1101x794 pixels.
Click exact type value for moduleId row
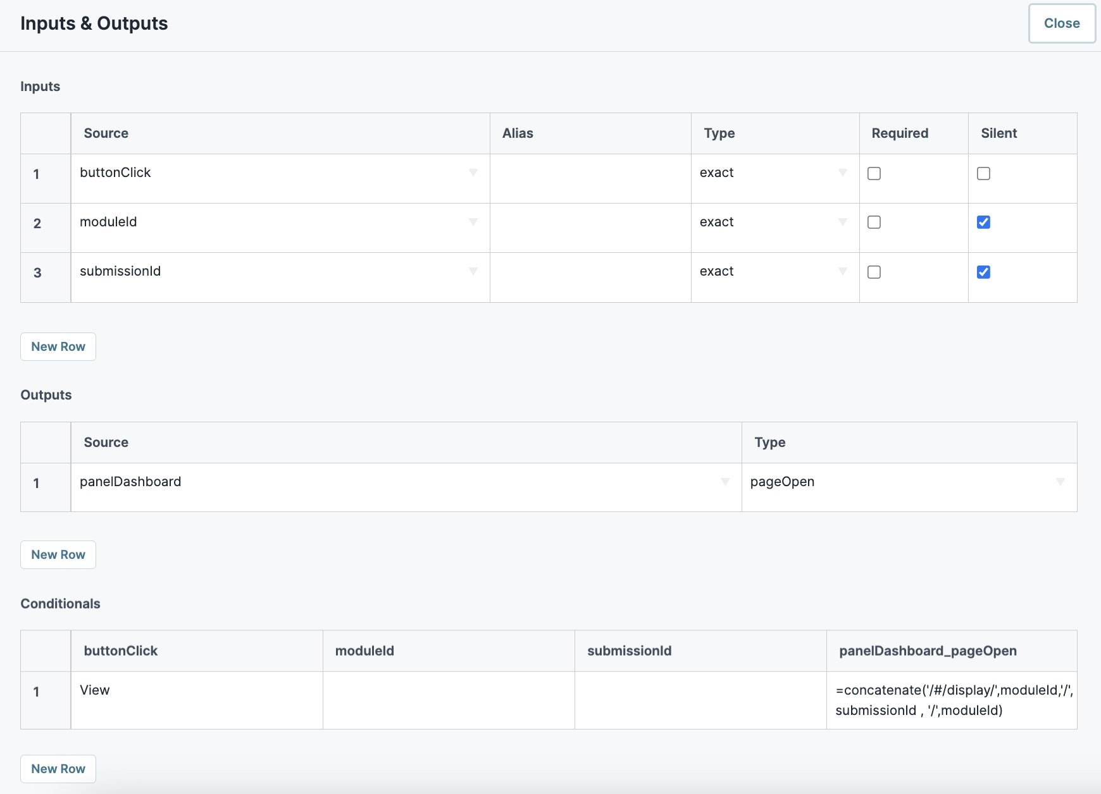[x=716, y=222]
